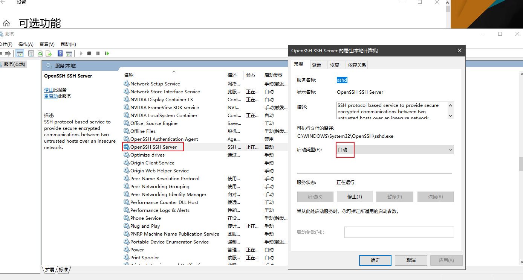Open the Properties toolbar icon in Services
The width and height of the screenshot is (523, 280).
pyautogui.click(x=31, y=53)
